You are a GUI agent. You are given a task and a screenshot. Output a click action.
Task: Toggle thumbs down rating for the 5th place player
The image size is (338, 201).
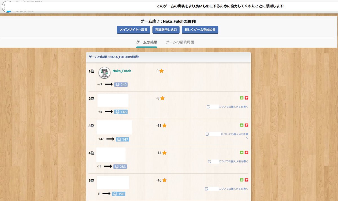coord(247,180)
